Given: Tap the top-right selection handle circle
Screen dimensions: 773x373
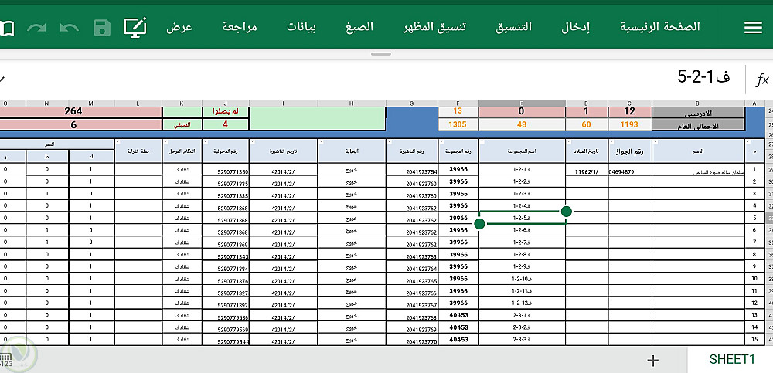Looking at the screenshot, I should [x=567, y=212].
